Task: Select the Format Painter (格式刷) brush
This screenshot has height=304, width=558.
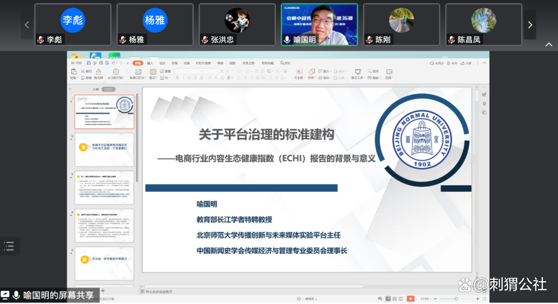Action: pos(99,72)
